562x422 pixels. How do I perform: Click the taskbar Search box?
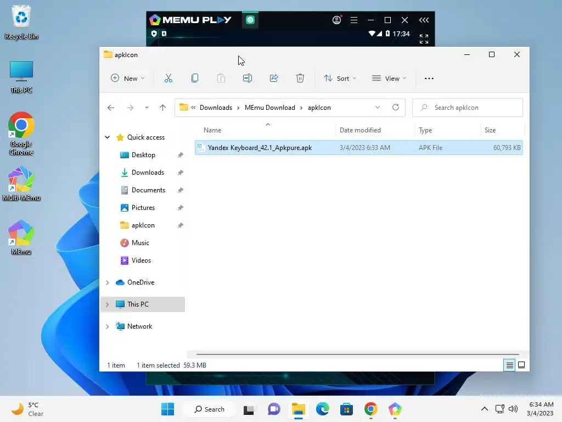pyautogui.click(x=209, y=409)
